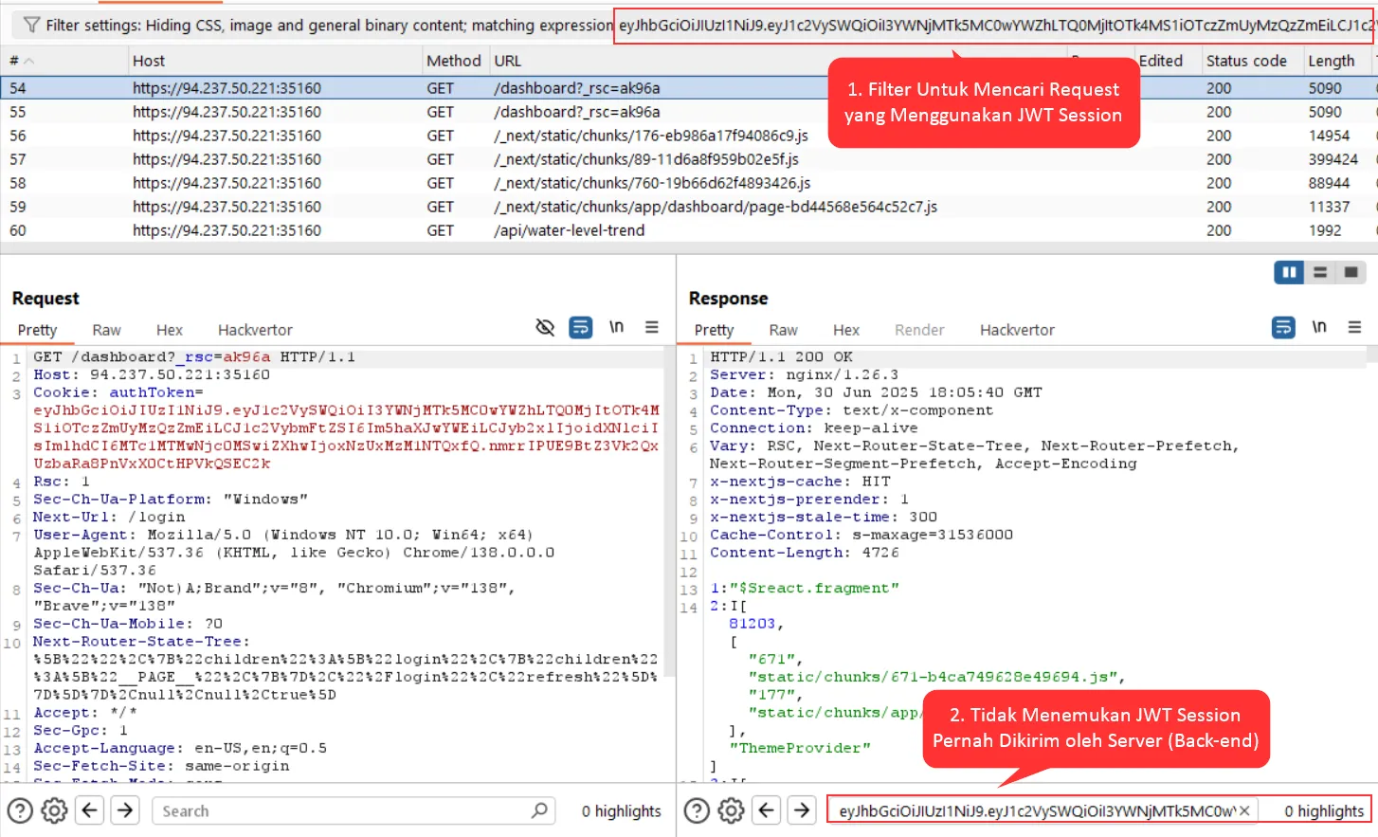
Task: Sort history by the Method column
Action: (x=455, y=61)
